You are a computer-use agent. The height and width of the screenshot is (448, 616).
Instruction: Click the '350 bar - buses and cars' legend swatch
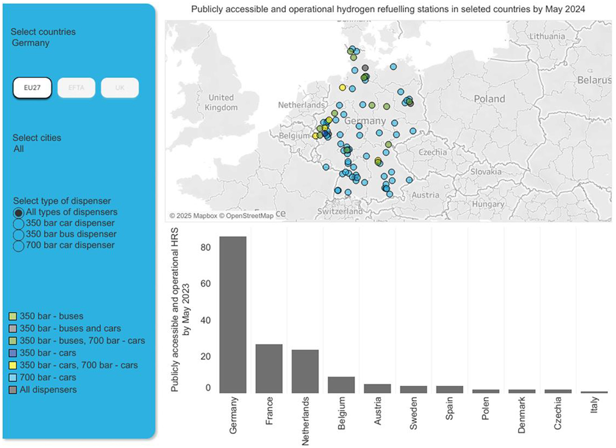[13, 329]
